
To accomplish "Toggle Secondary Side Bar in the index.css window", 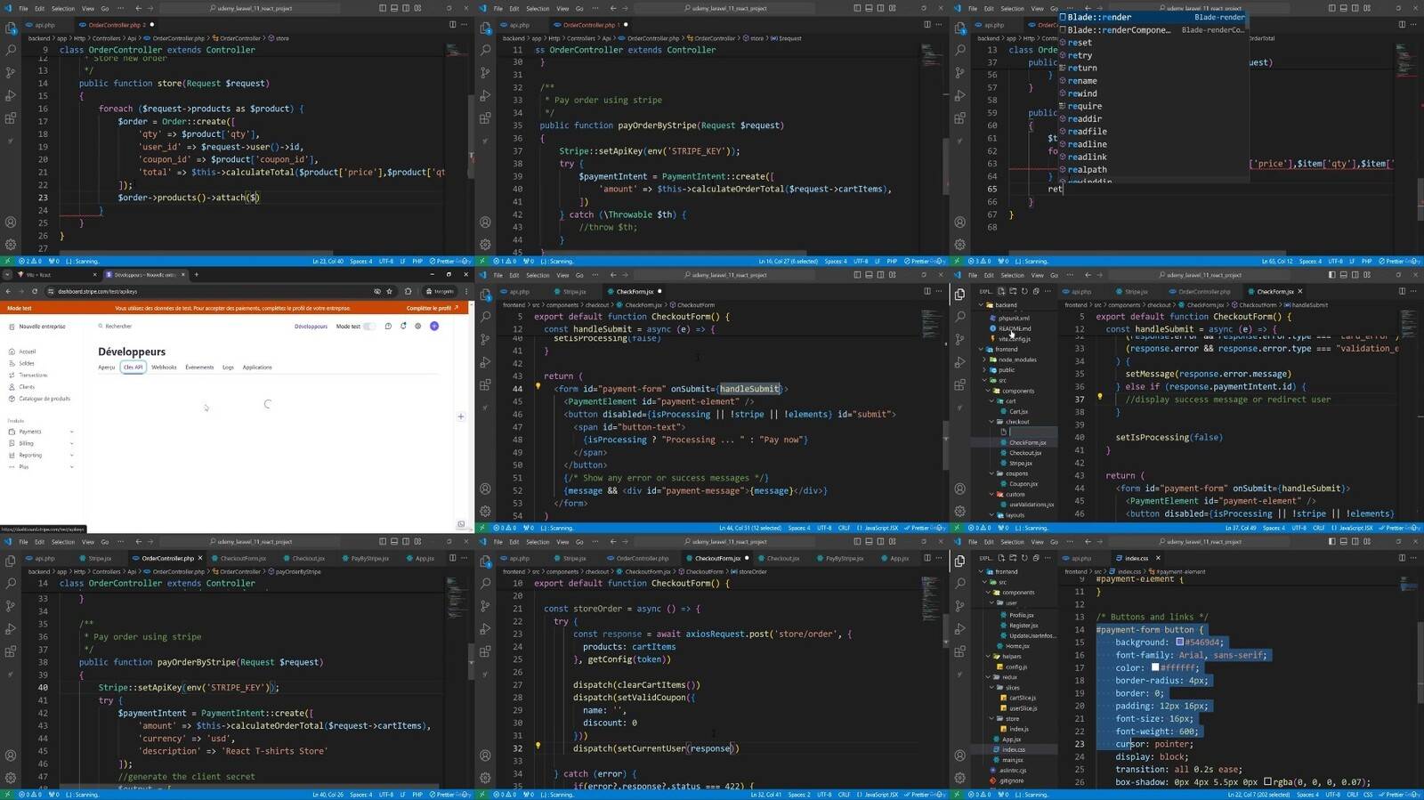I will (x=1355, y=541).
